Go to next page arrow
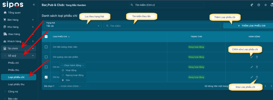 [x=271, y=86]
